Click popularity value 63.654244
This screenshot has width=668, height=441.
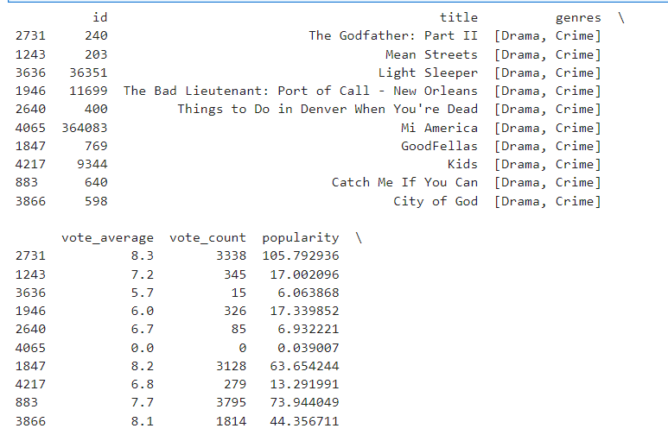click(304, 366)
